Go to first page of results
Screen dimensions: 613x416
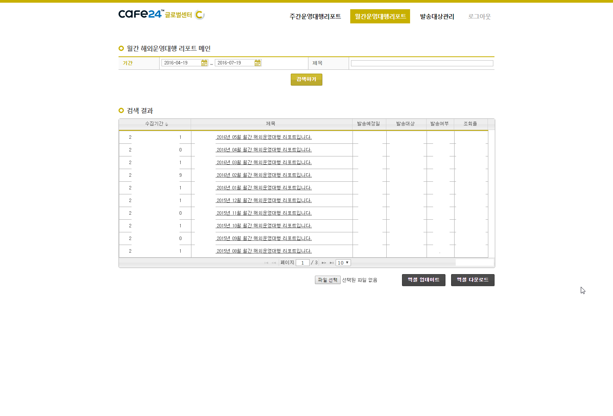266,263
